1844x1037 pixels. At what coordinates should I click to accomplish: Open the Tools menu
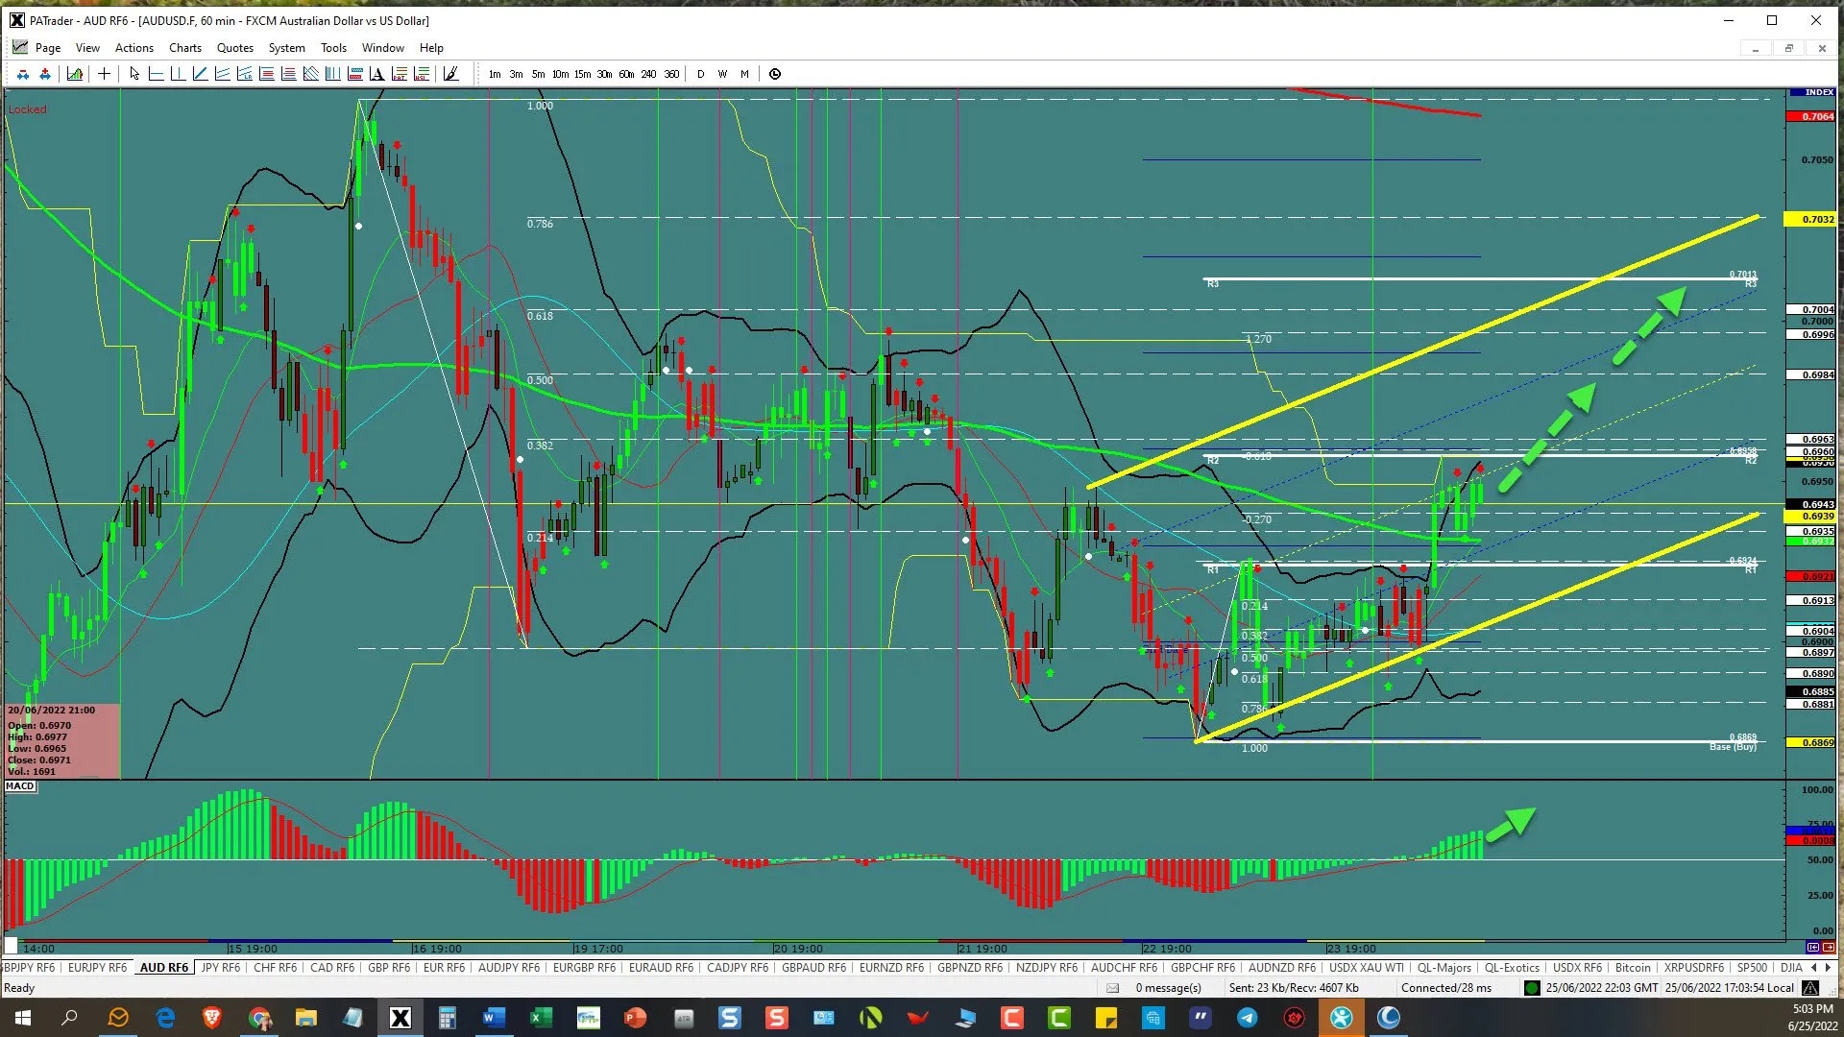point(333,48)
